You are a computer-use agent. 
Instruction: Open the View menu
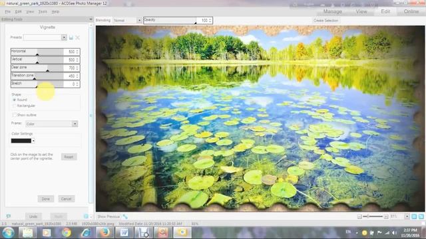[x=30, y=12]
